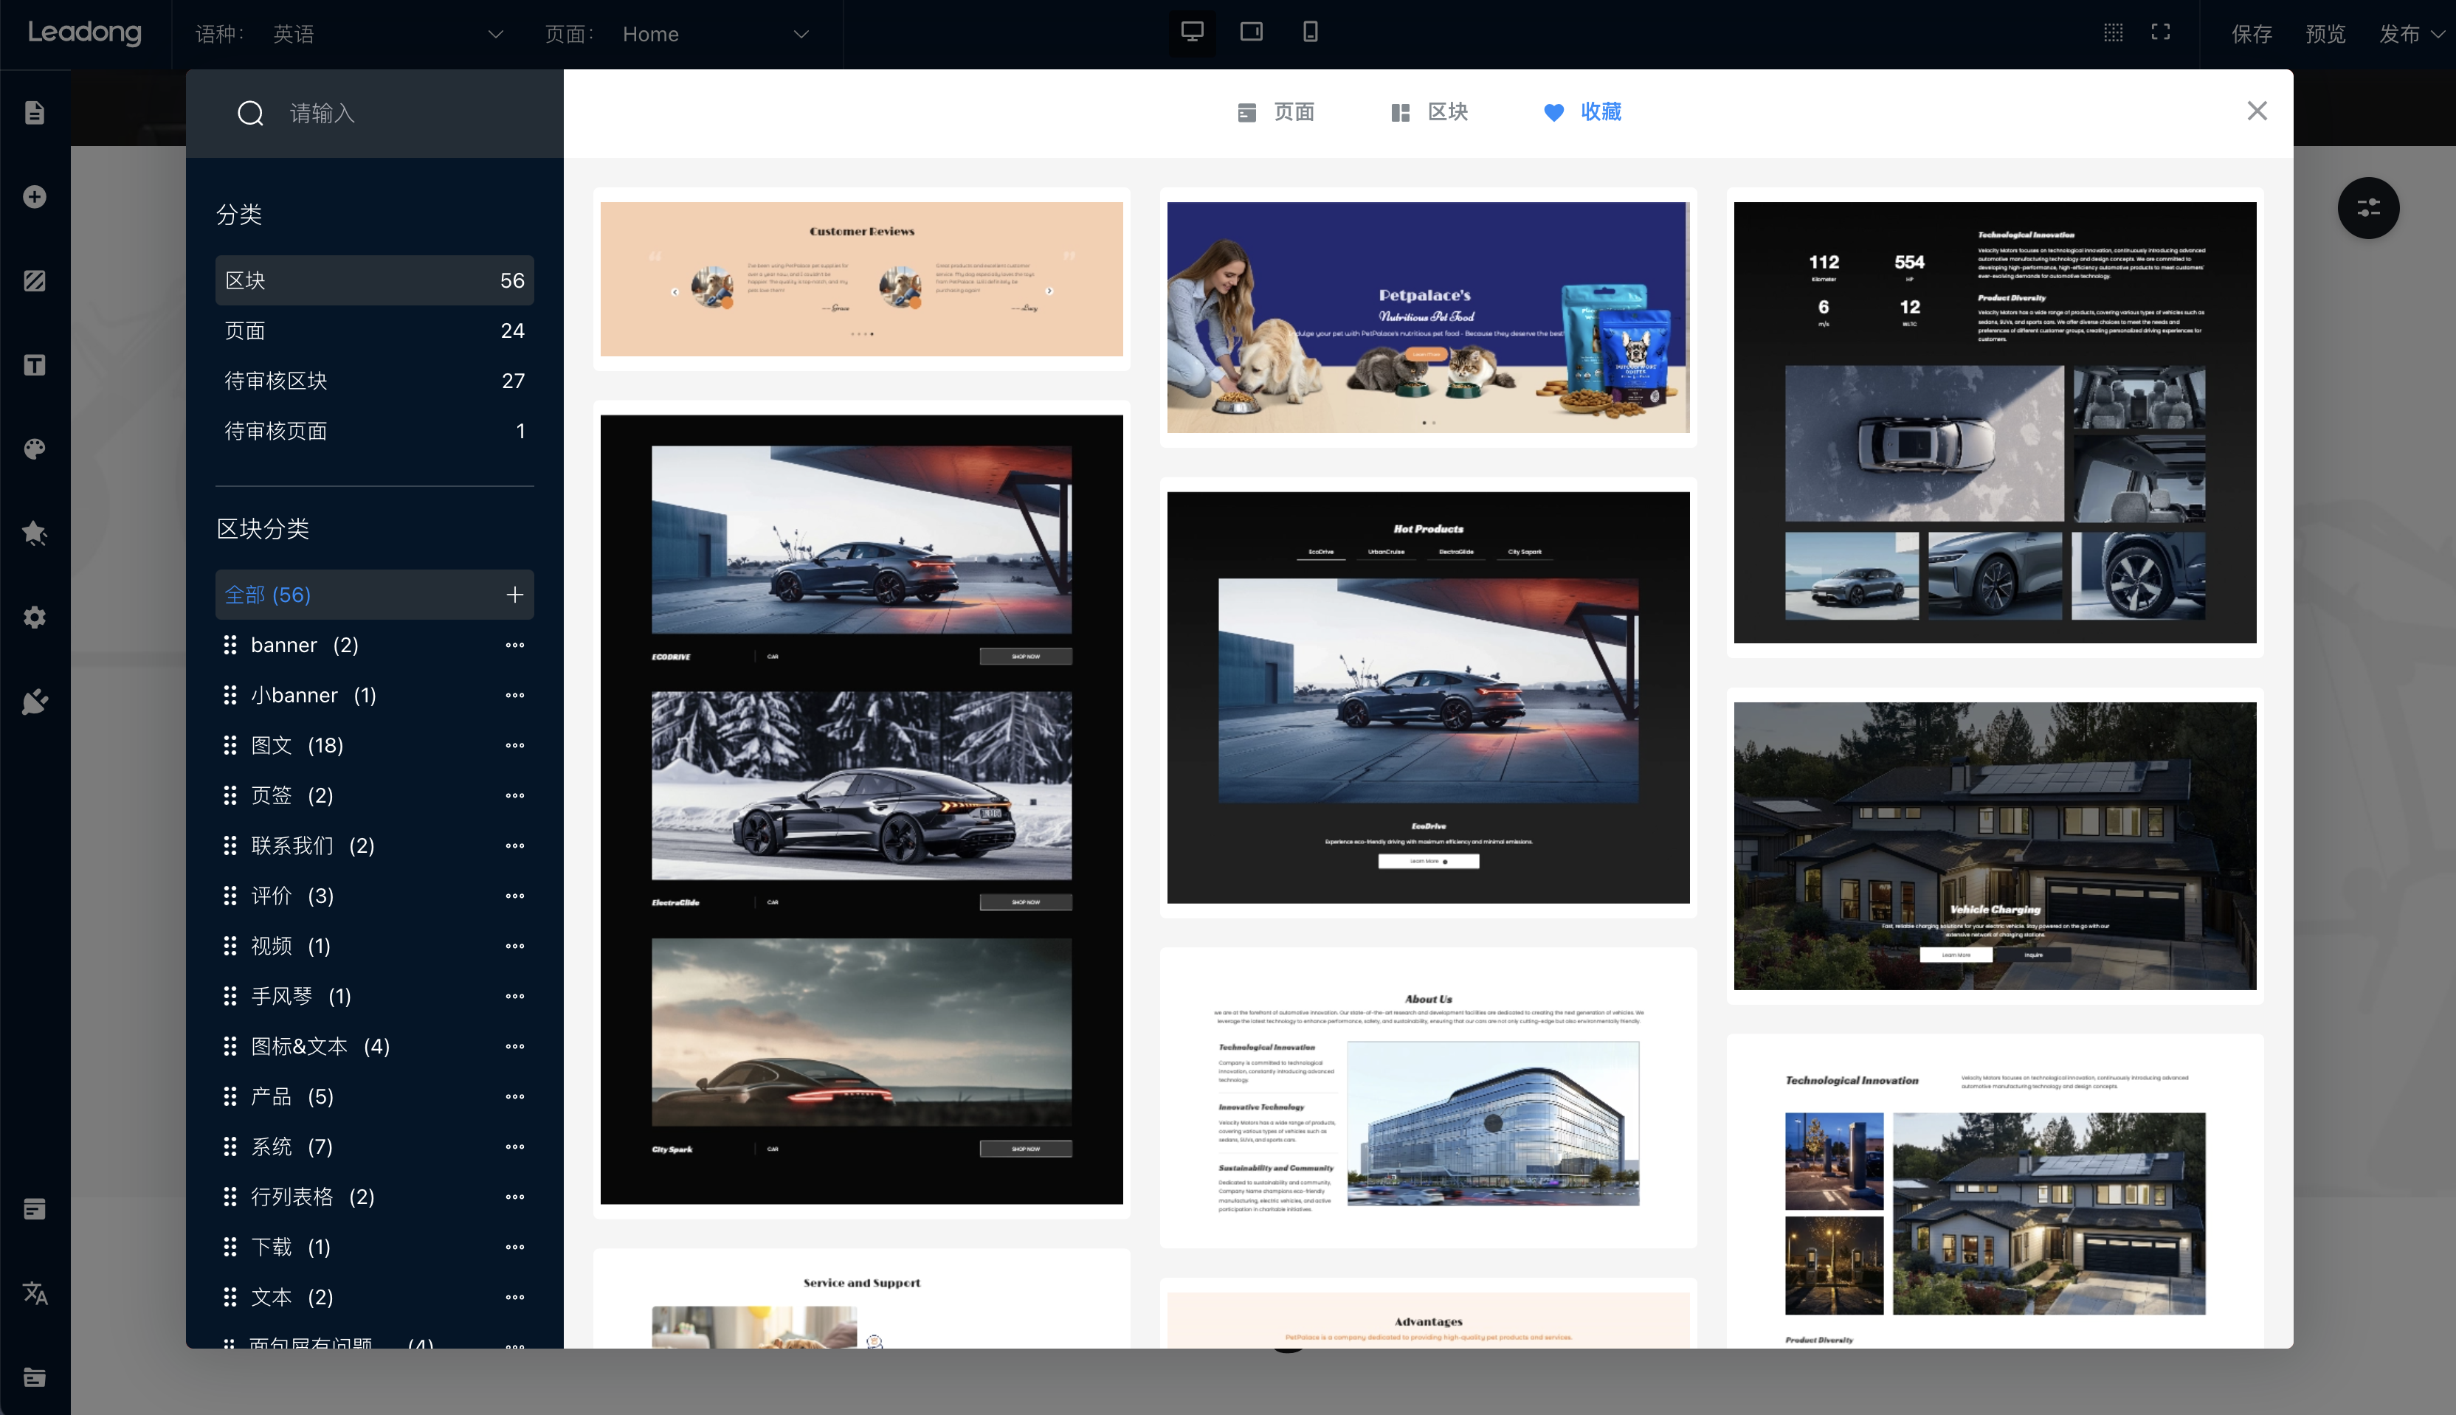Viewport: 2456px width, 1415px height.
Task: Toggle the grid guides icon
Action: (2113, 32)
